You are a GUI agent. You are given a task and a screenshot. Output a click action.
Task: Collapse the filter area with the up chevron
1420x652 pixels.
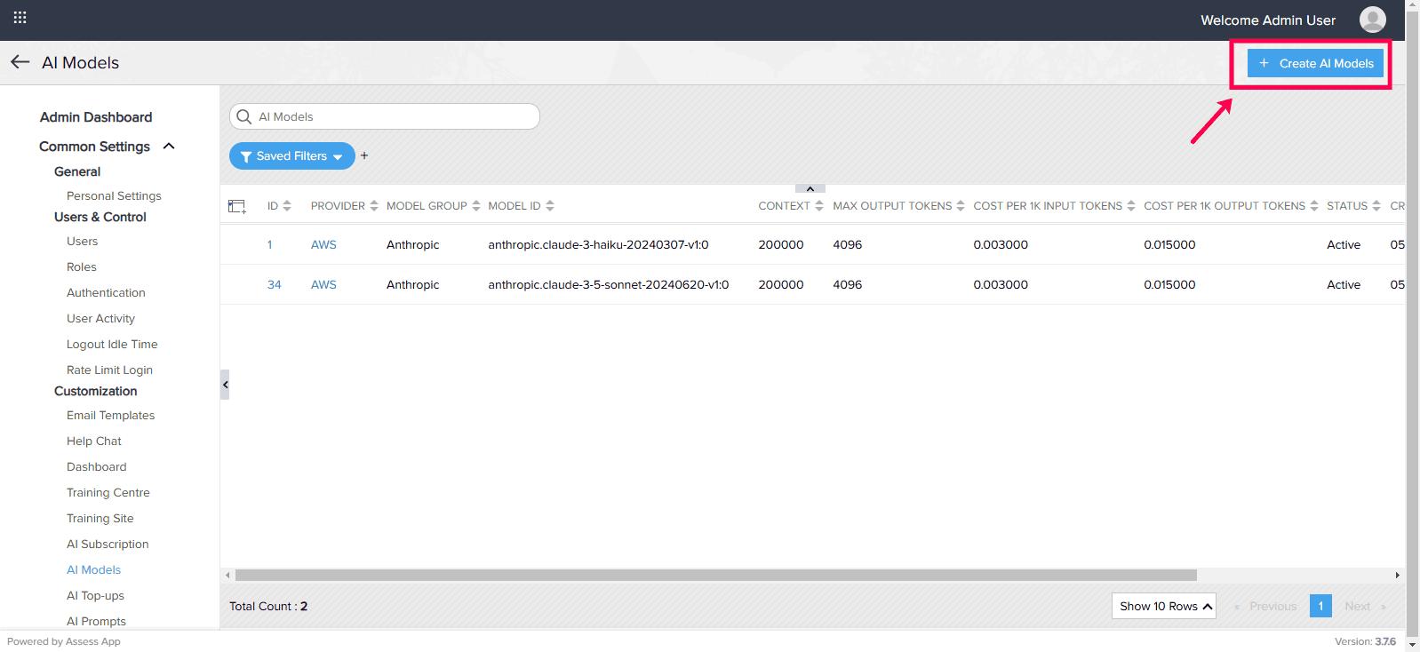[x=810, y=188]
